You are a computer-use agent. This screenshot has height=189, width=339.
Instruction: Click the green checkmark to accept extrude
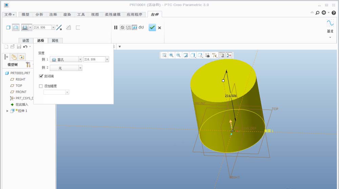click(x=152, y=27)
